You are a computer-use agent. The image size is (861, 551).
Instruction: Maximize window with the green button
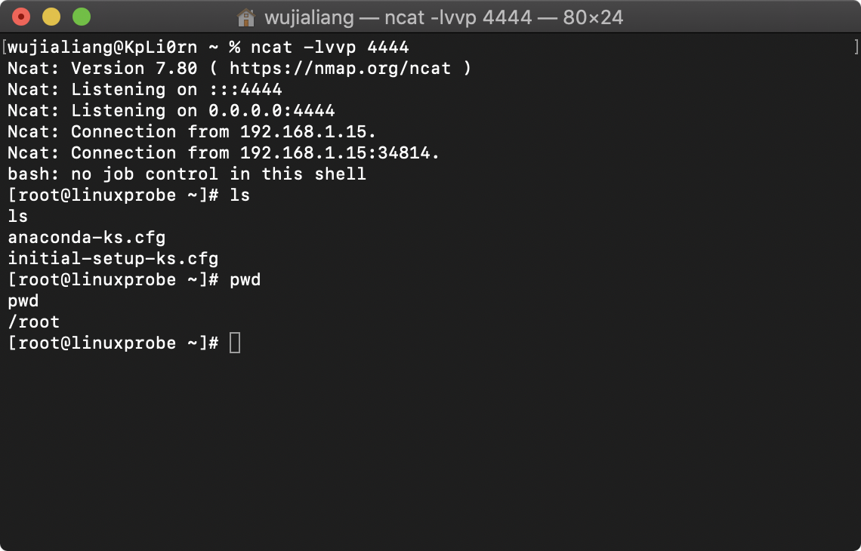(82, 17)
